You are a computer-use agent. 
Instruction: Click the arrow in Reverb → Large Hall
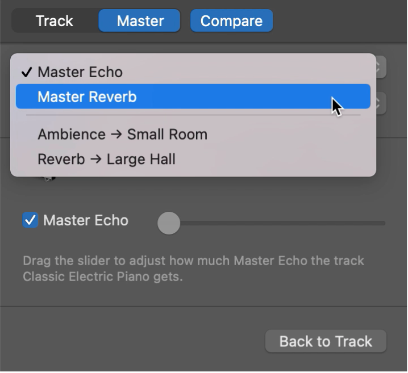pos(95,160)
